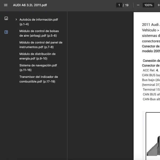Toggle the sidebar hamburger menu
The image size is (160, 160).
pyautogui.click(x=6, y=5)
